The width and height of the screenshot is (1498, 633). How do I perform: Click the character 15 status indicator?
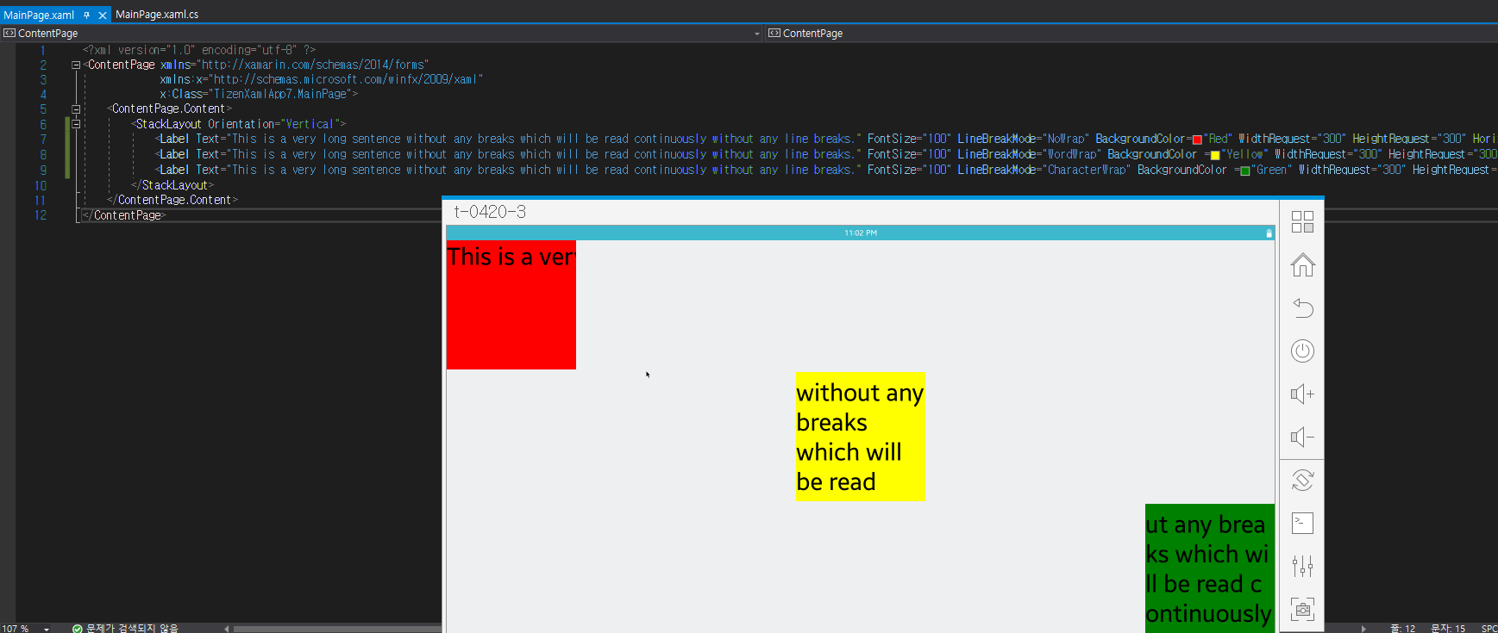coord(1448,629)
